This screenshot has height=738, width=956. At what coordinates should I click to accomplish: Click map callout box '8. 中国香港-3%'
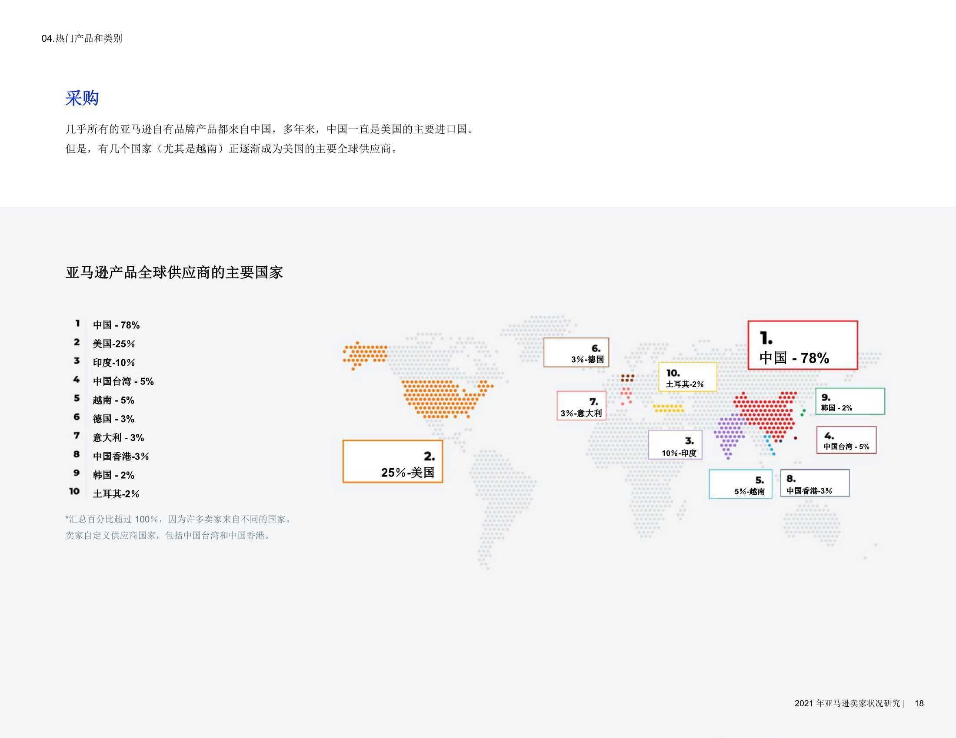point(815,483)
